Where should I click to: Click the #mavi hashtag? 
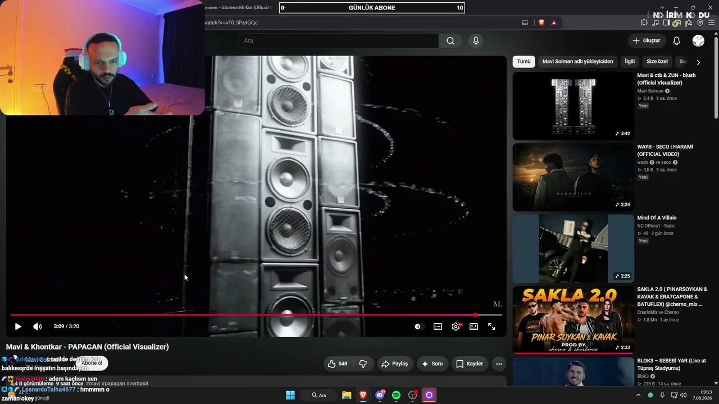coord(93,383)
